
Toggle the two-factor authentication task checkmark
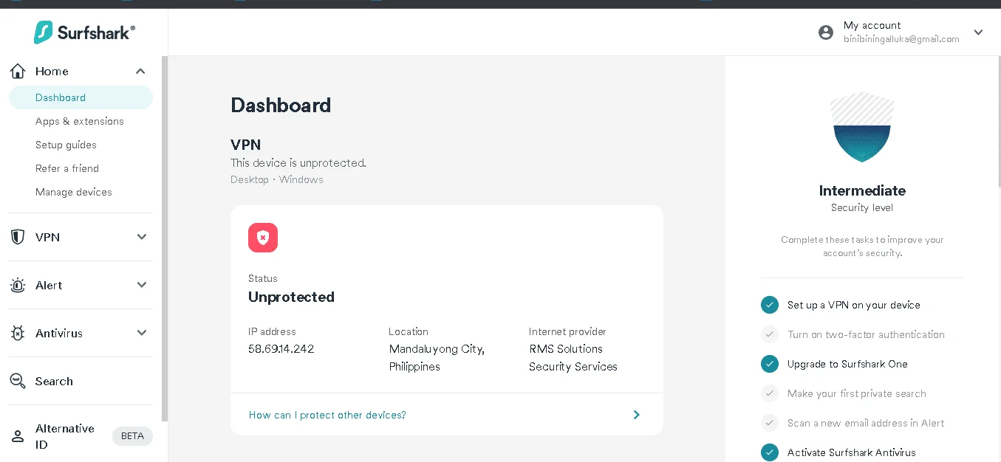click(x=770, y=334)
